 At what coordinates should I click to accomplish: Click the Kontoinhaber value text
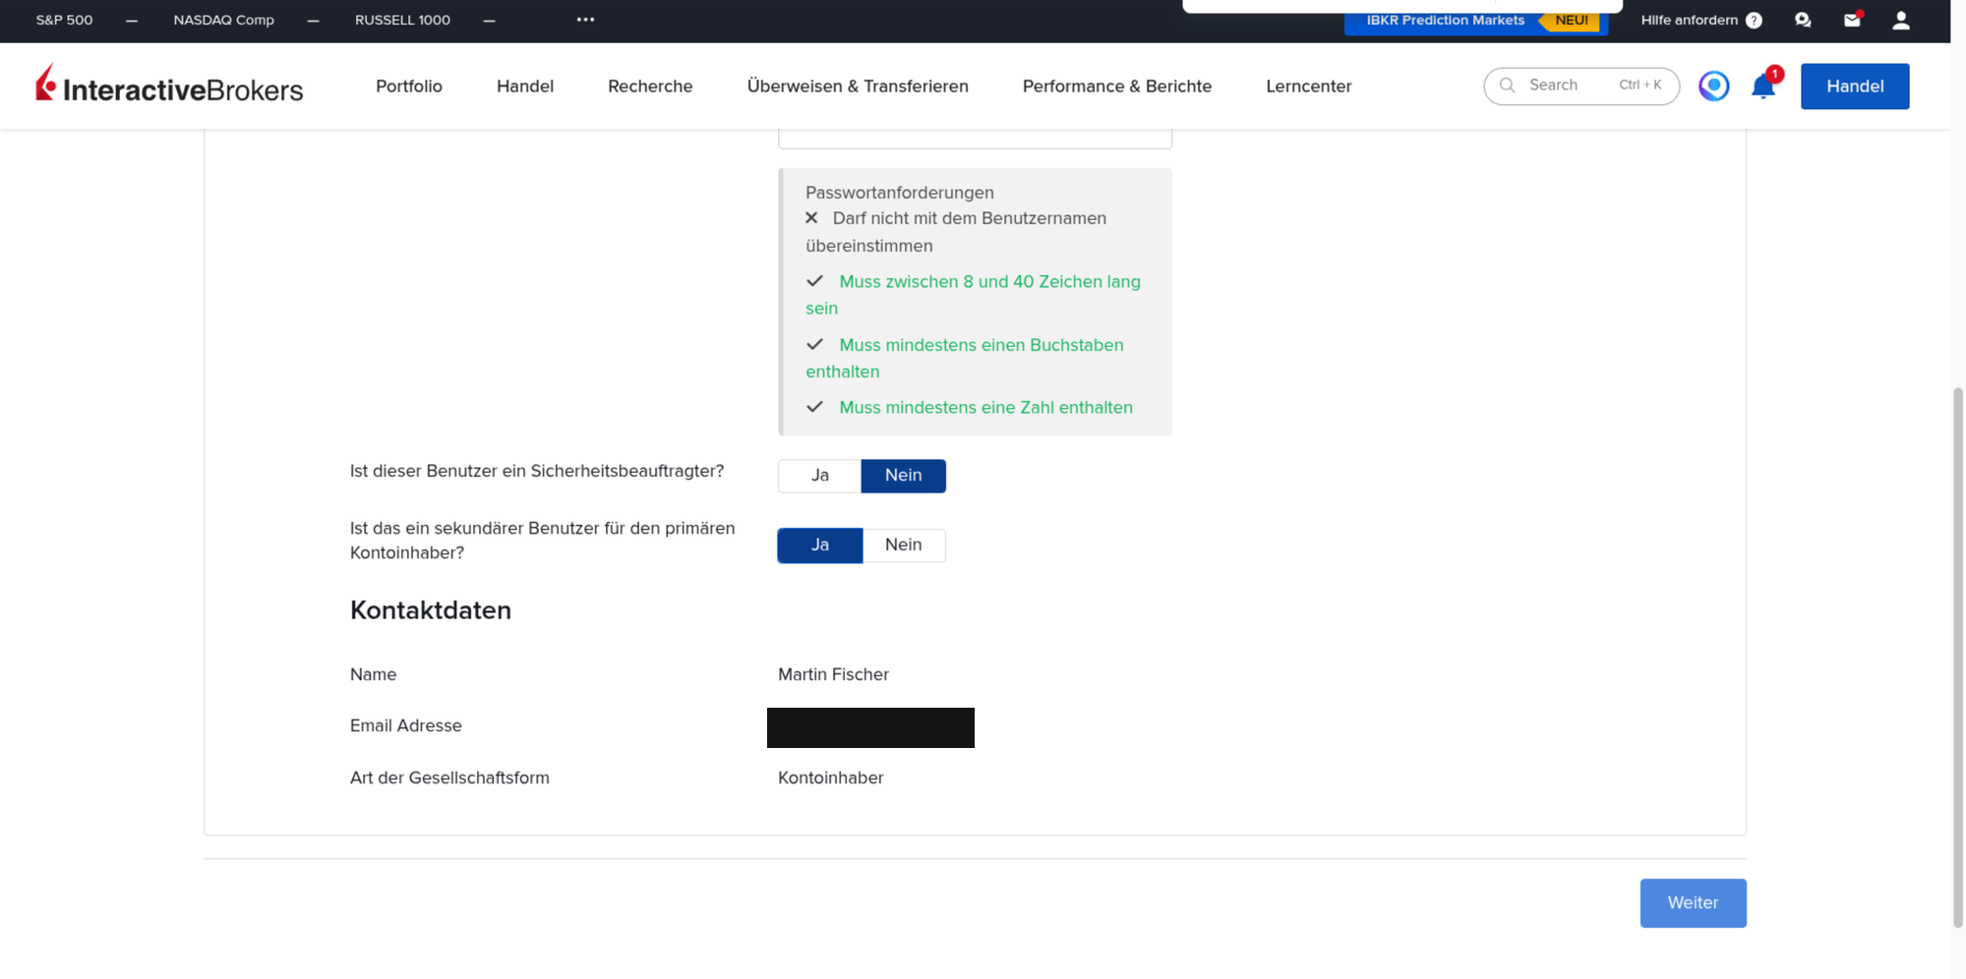pos(830,777)
